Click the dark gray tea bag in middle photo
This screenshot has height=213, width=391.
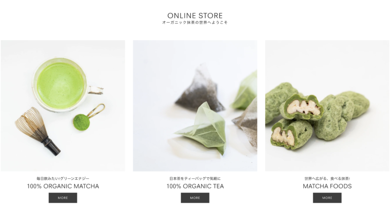tap(199, 88)
